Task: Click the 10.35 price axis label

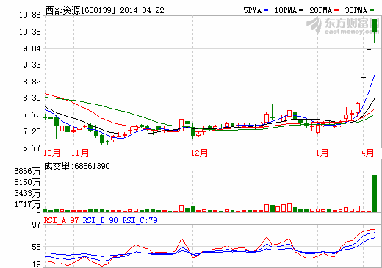Action: (x=29, y=32)
